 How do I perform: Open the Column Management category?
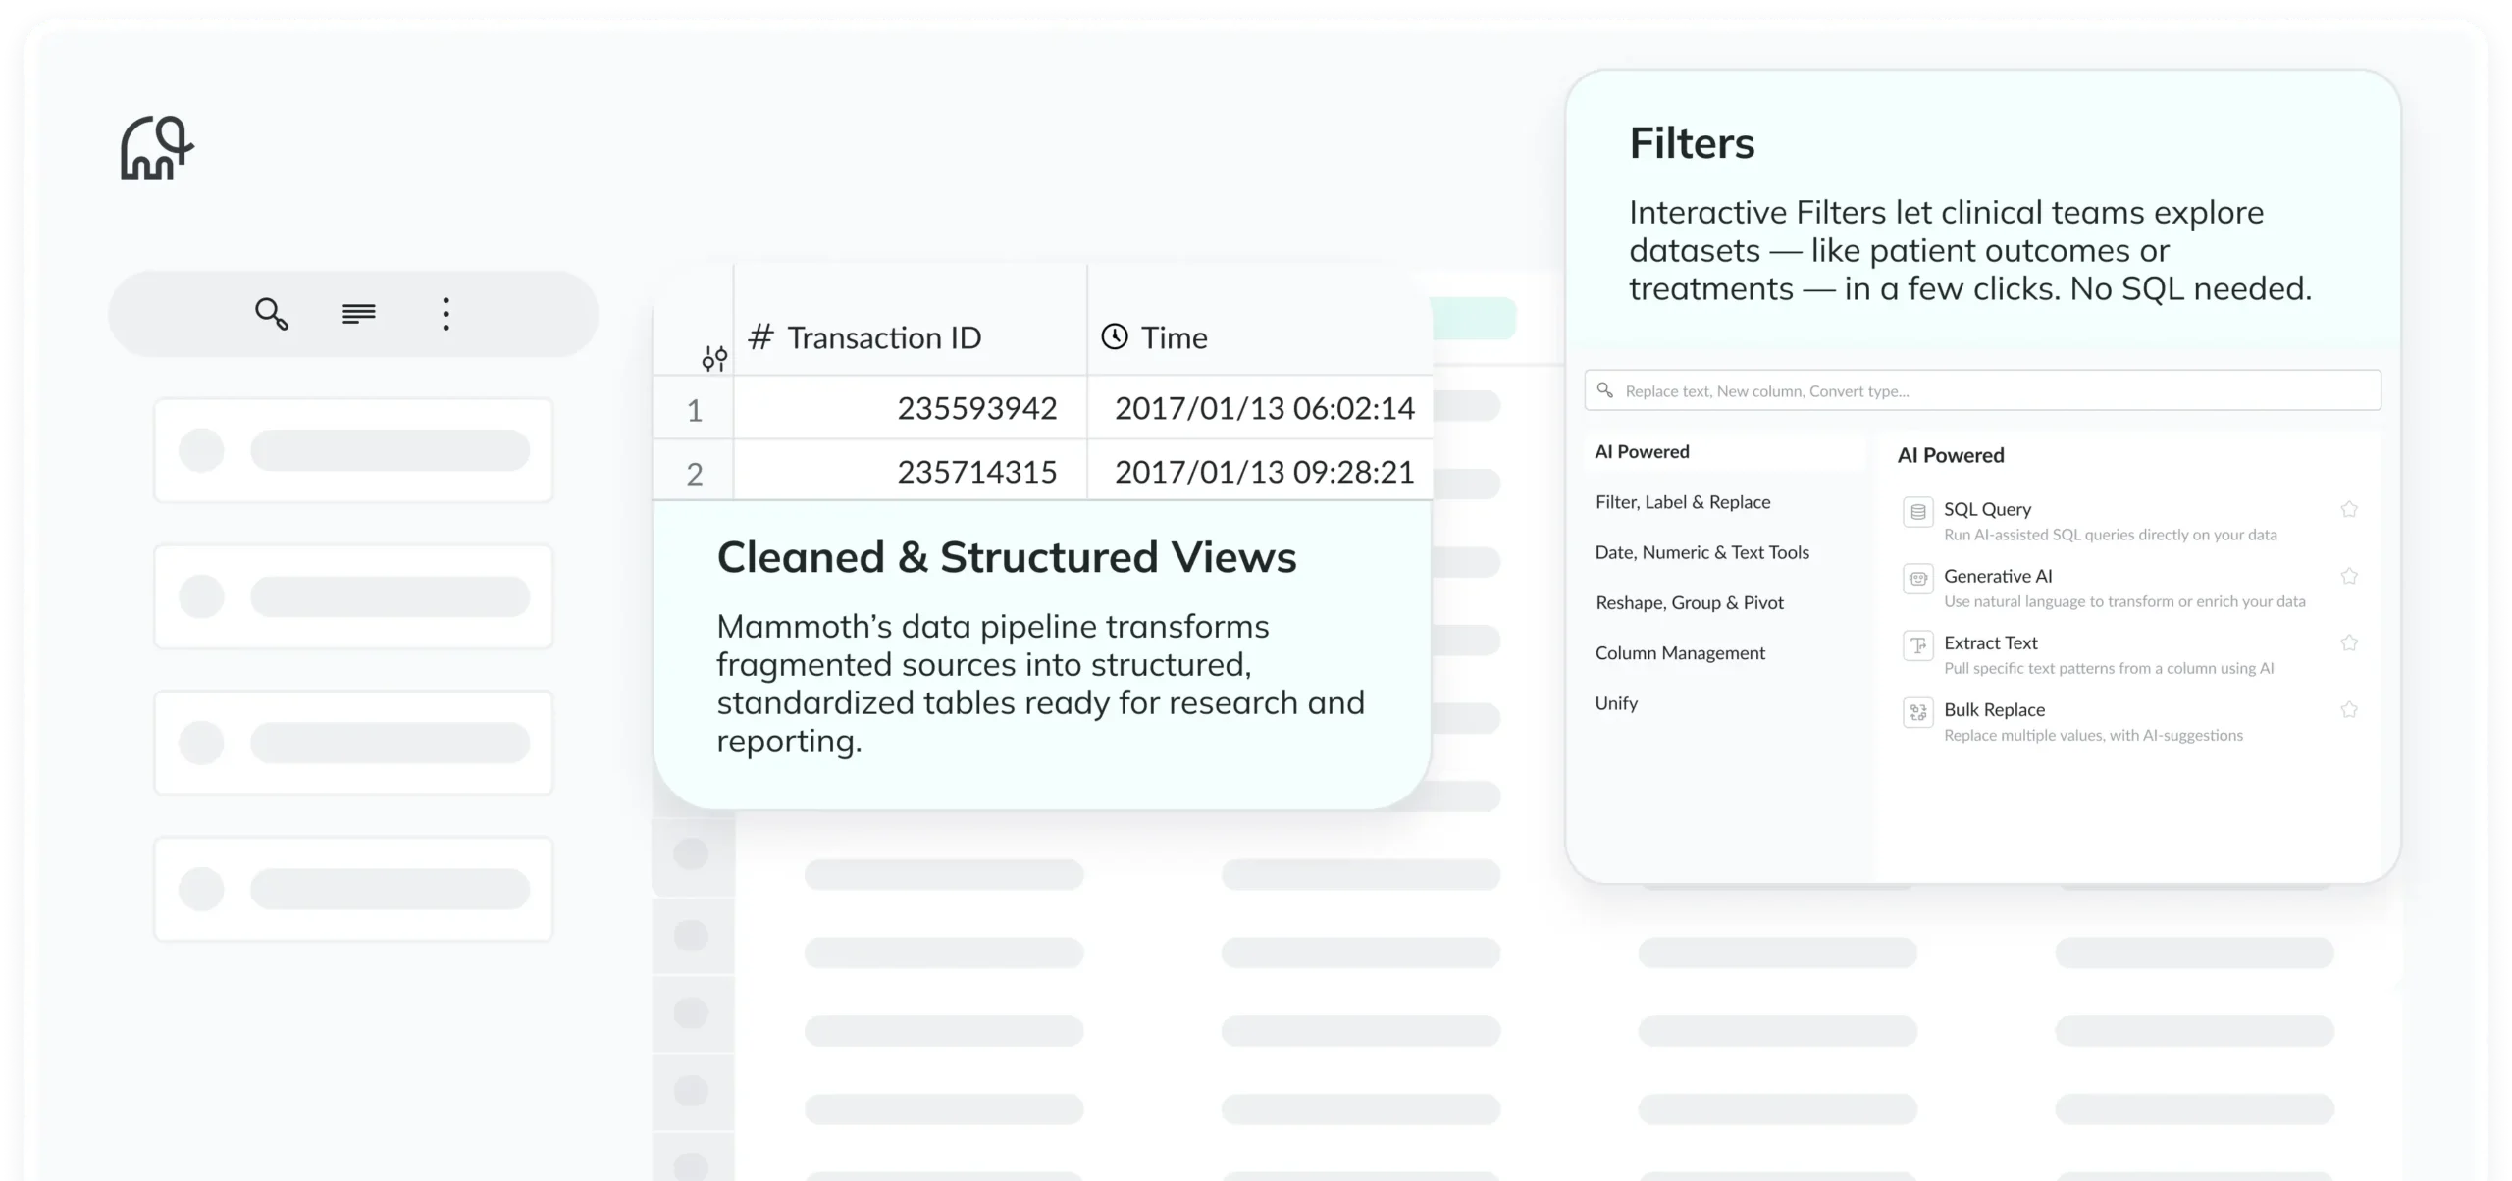coord(1679,653)
